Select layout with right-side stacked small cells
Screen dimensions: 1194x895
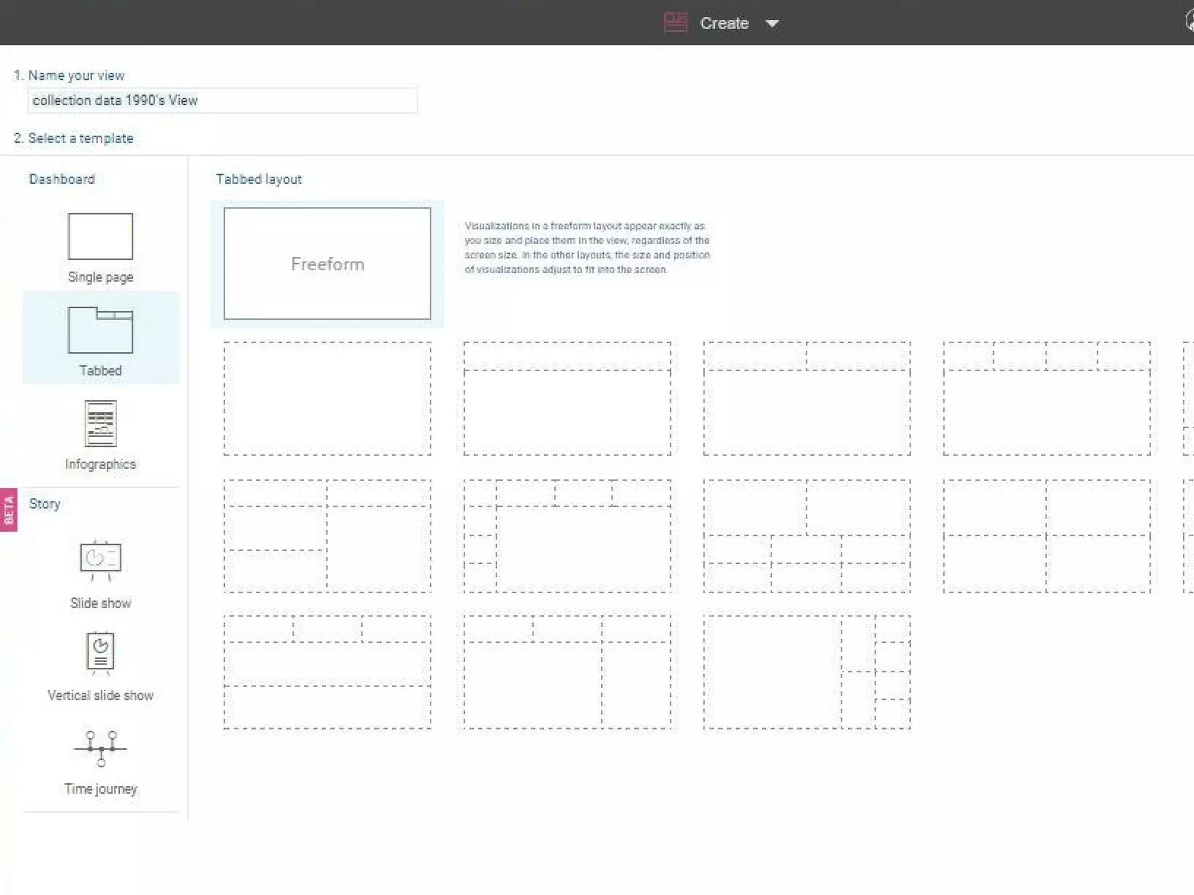click(x=807, y=671)
